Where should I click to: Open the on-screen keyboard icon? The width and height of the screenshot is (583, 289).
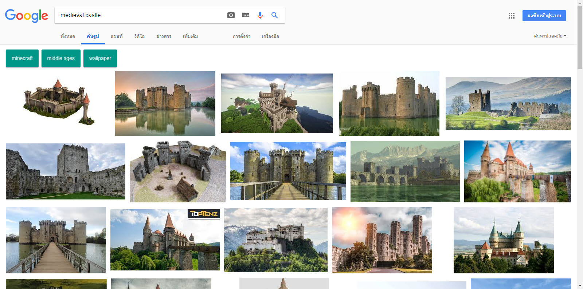(x=246, y=15)
